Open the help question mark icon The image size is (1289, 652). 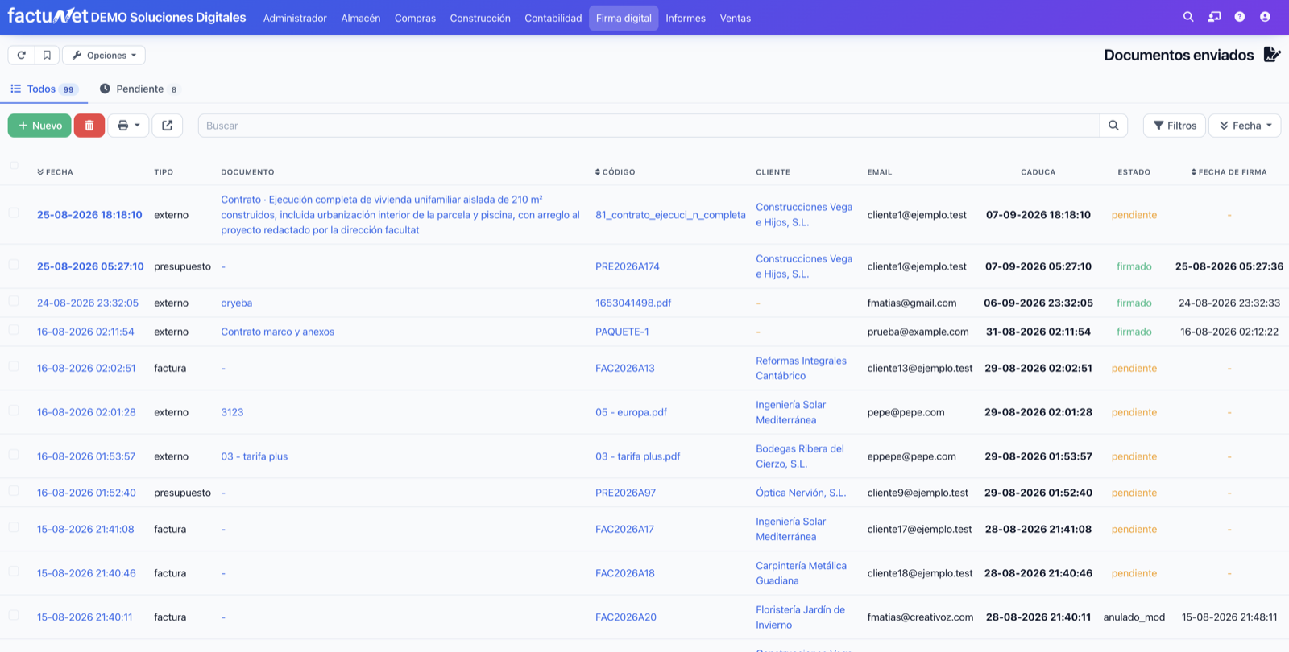(x=1240, y=17)
